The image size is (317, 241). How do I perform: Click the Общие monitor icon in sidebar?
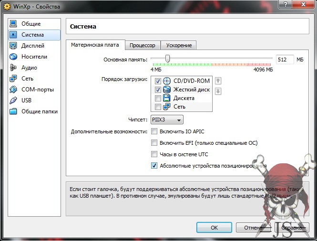(13, 24)
